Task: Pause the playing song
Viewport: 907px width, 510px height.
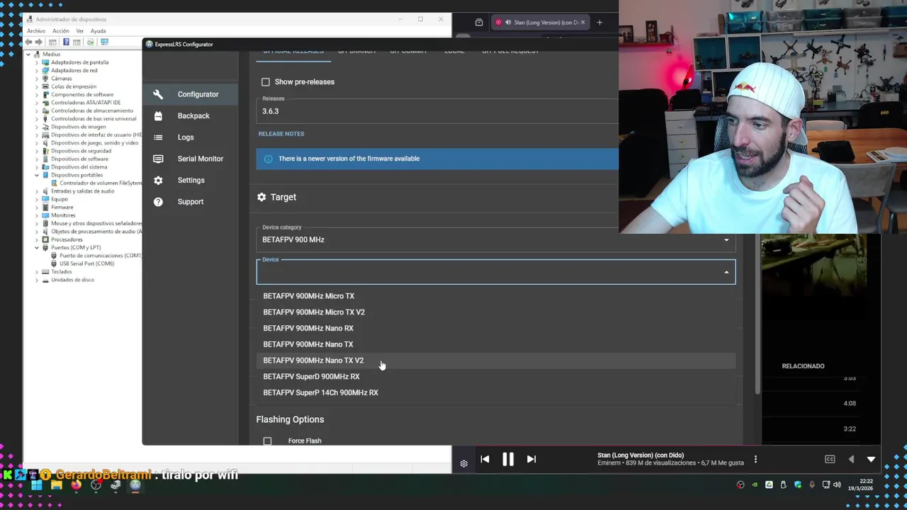Action: [508, 459]
